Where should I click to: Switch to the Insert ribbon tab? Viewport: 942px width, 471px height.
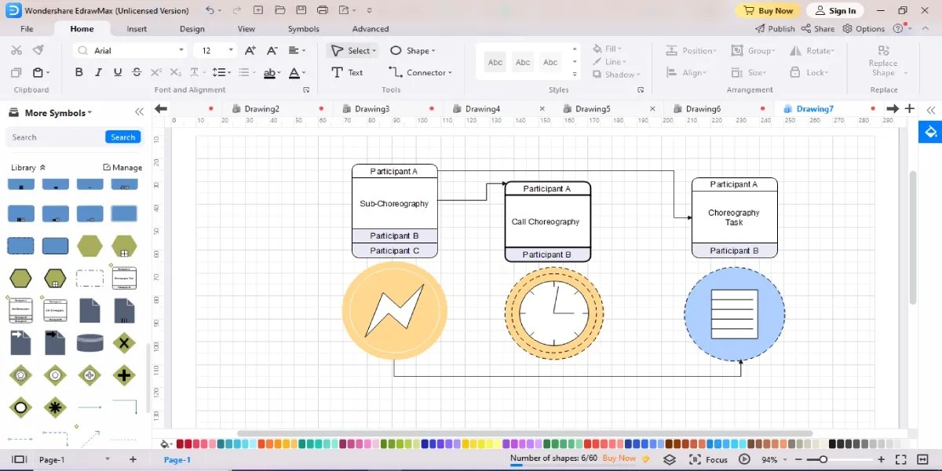(x=137, y=28)
